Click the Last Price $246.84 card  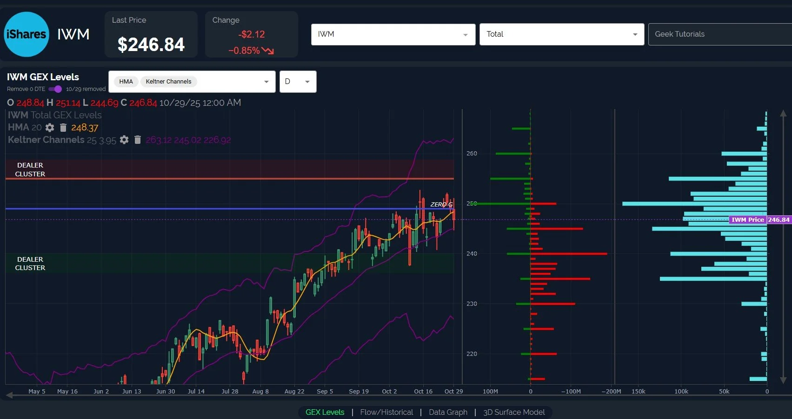(x=151, y=34)
